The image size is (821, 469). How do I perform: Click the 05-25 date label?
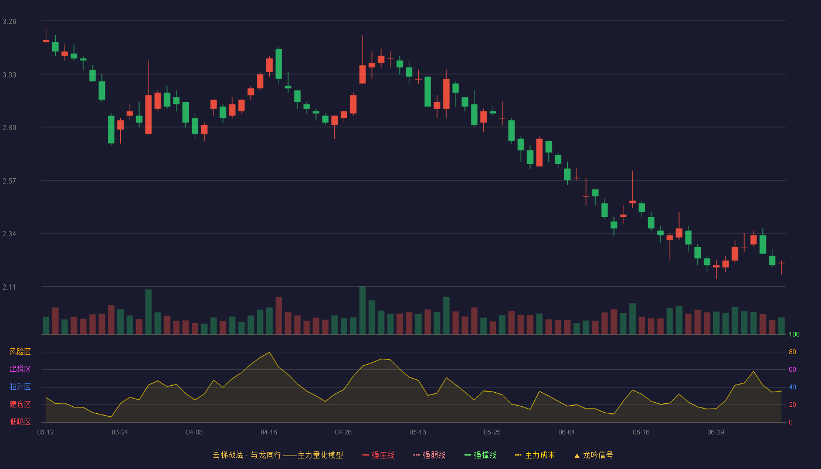click(492, 432)
